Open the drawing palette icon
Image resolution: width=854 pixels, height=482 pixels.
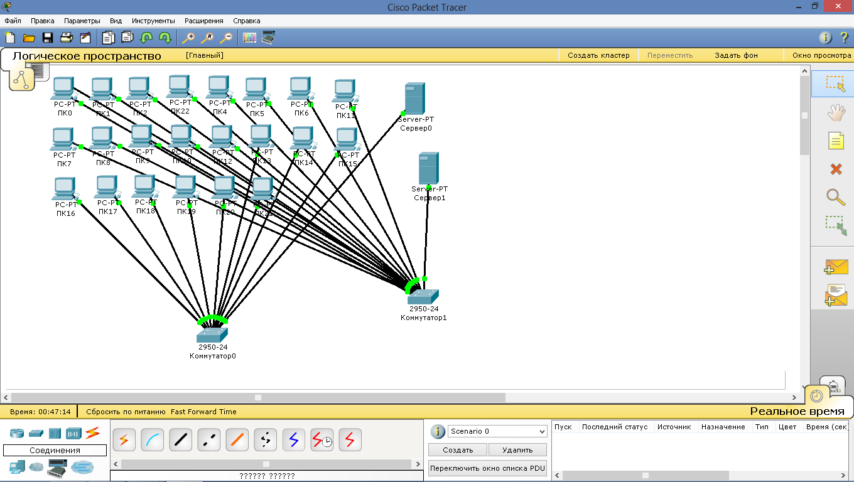pyautogui.click(x=249, y=38)
